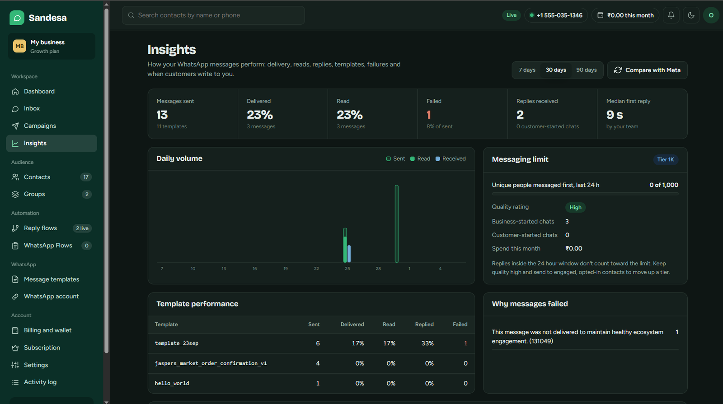Open WhatsApp account page
This screenshot has width=723, height=404.
click(x=52, y=297)
